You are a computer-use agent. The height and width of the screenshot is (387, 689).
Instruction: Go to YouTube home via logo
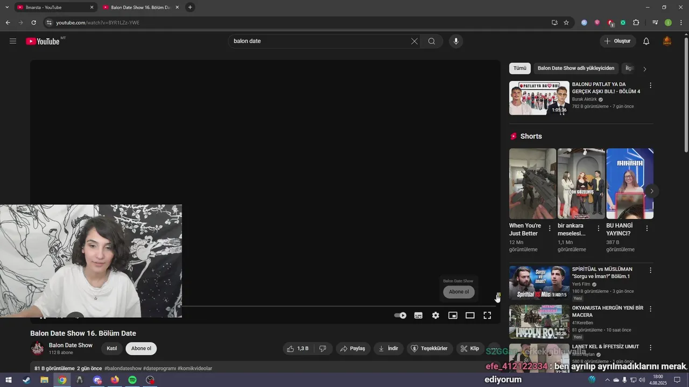coord(43,41)
